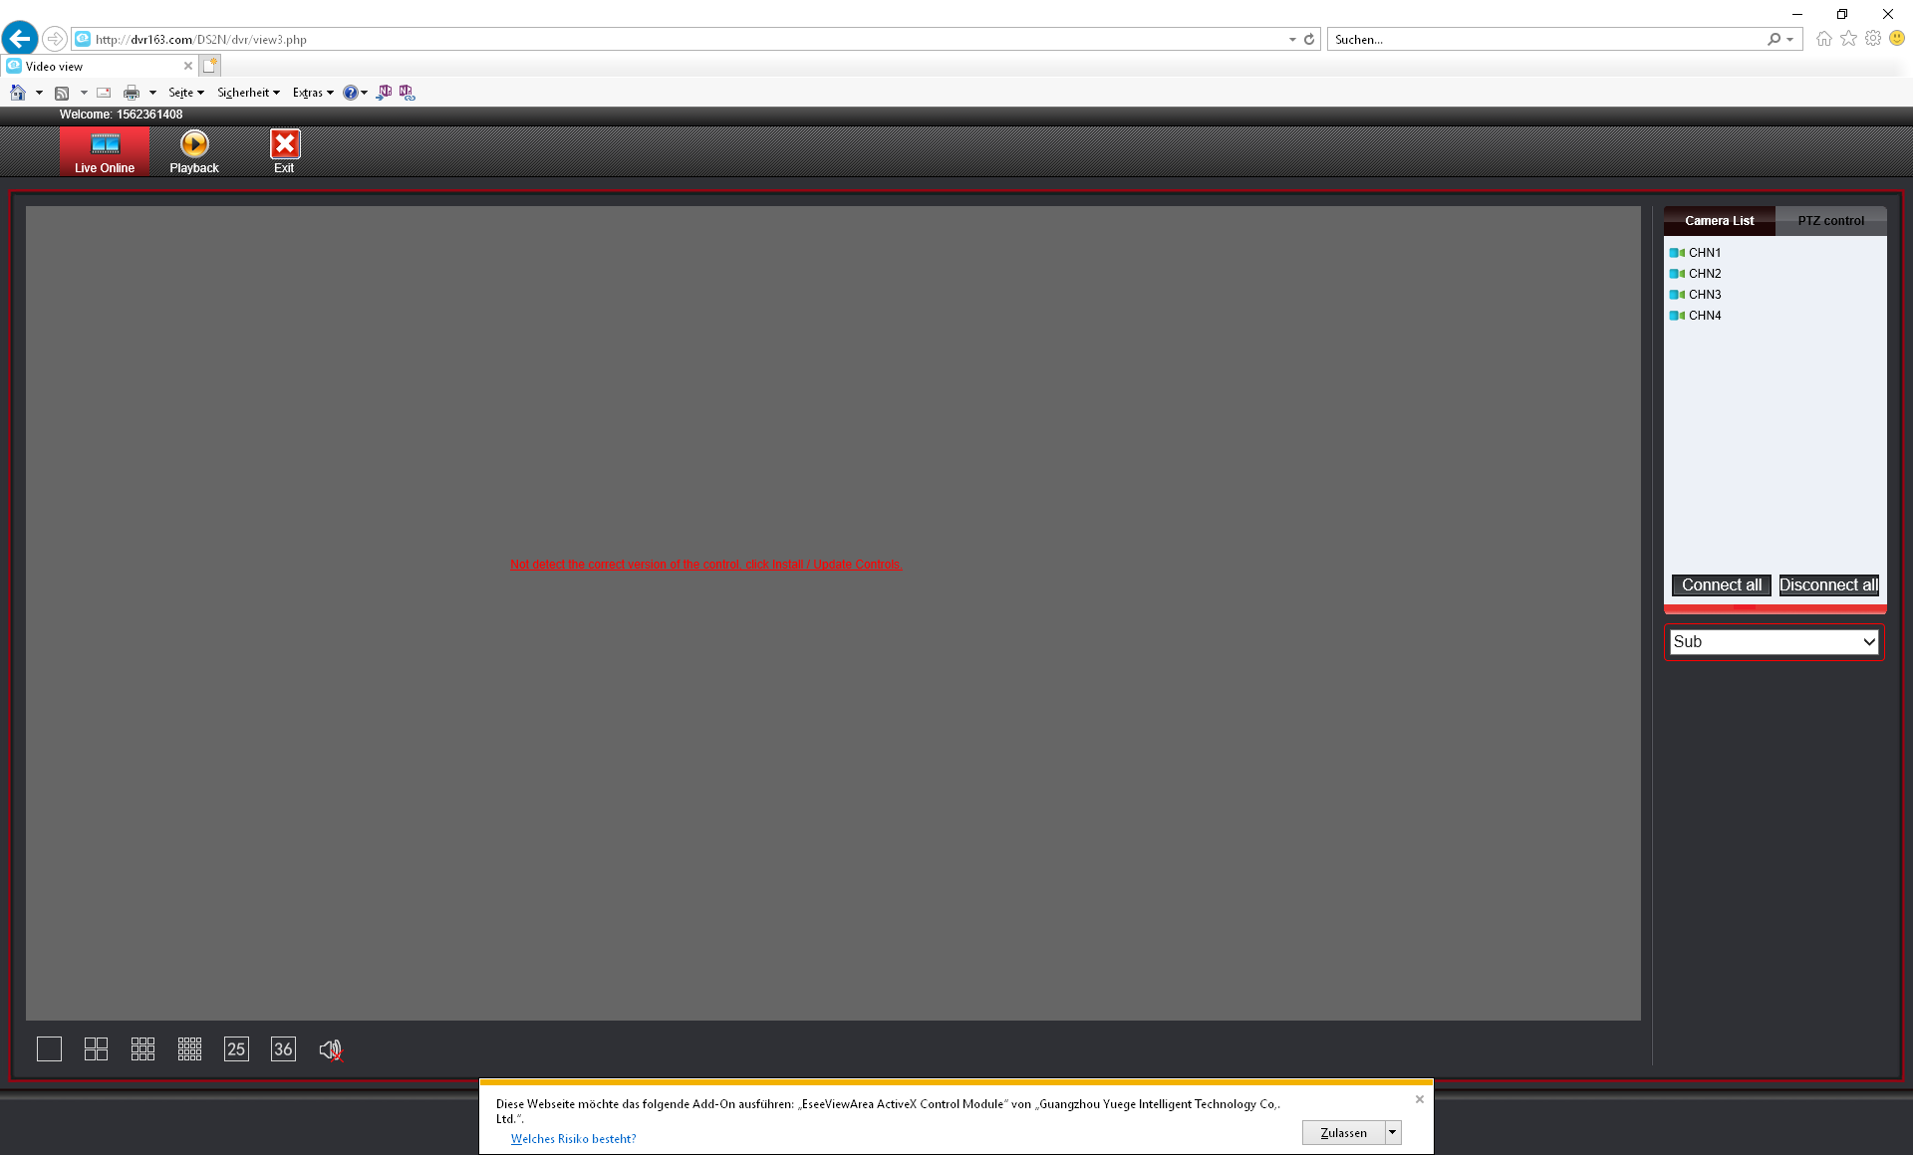
Task: Toggle the muted speaker audio icon
Action: tap(331, 1049)
